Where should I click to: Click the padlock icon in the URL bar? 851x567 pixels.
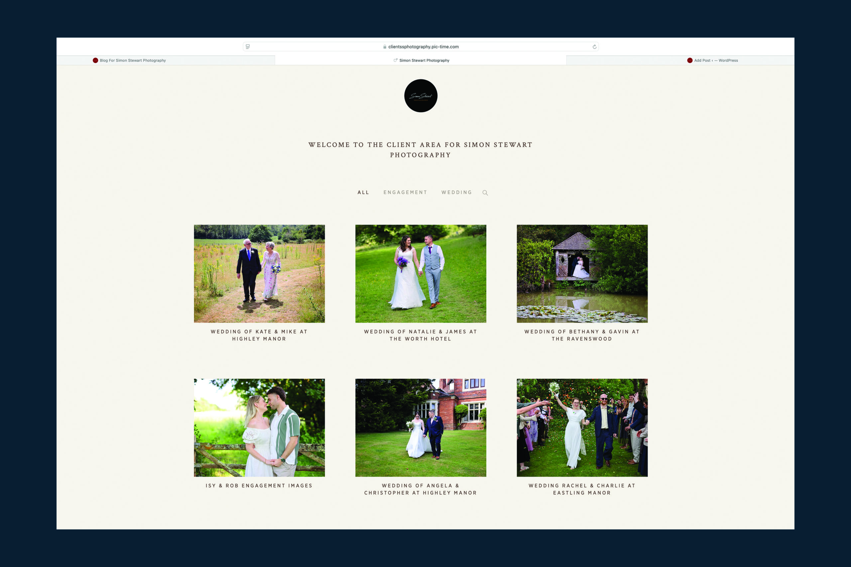tap(385, 47)
